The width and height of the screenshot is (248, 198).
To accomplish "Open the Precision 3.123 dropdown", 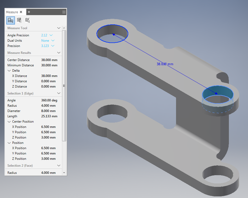I will (53, 46).
